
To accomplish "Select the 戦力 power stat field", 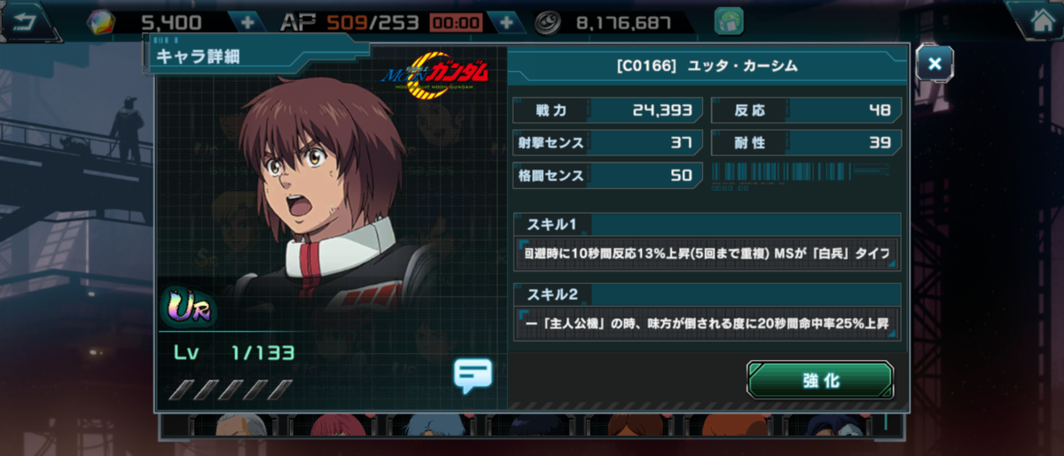I will 608,110.
